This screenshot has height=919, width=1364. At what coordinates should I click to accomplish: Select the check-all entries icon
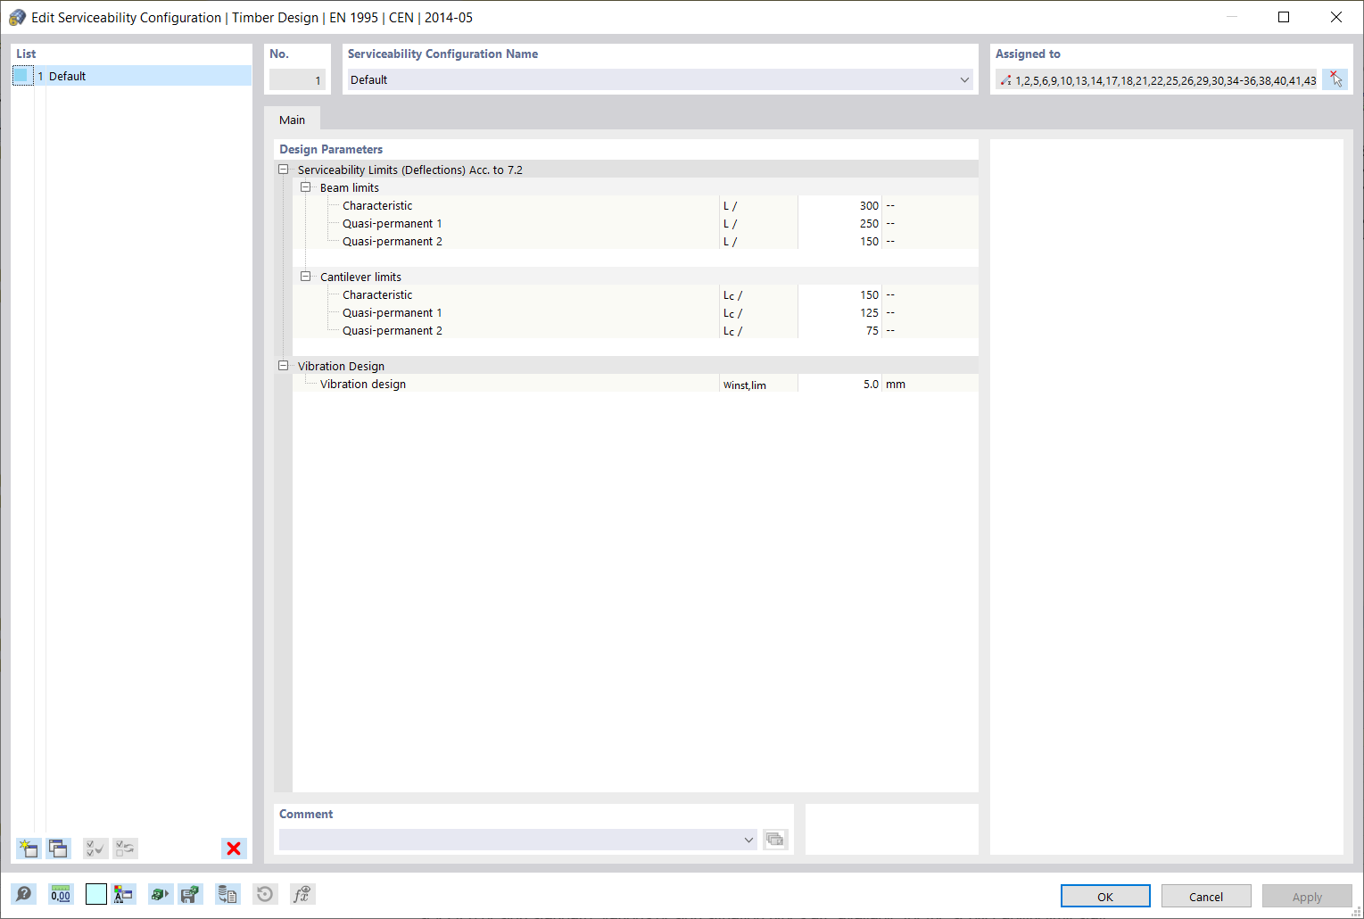[95, 849]
